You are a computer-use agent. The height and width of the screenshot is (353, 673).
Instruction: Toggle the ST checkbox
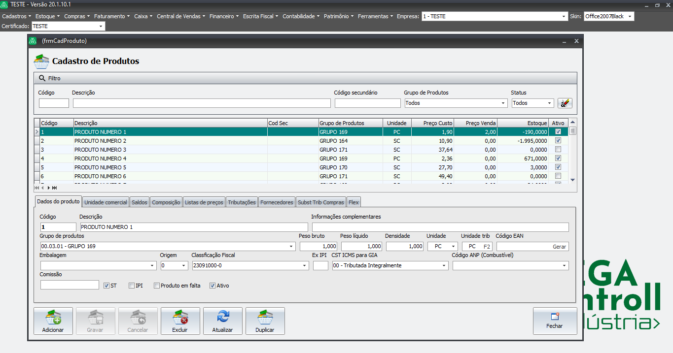(106, 286)
